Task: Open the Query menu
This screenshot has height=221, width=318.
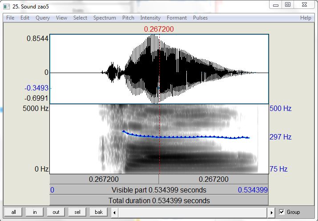Action: pyautogui.click(x=43, y=18)
